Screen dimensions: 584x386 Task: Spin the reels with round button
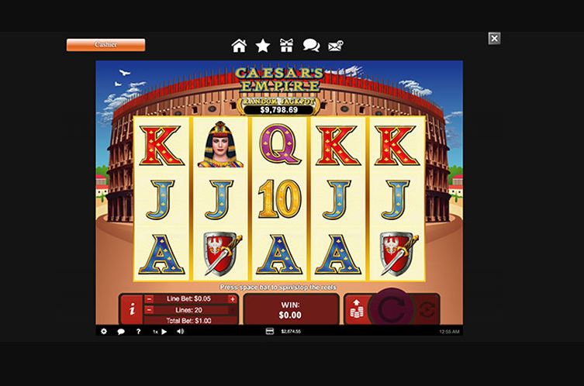pos(391,309)
